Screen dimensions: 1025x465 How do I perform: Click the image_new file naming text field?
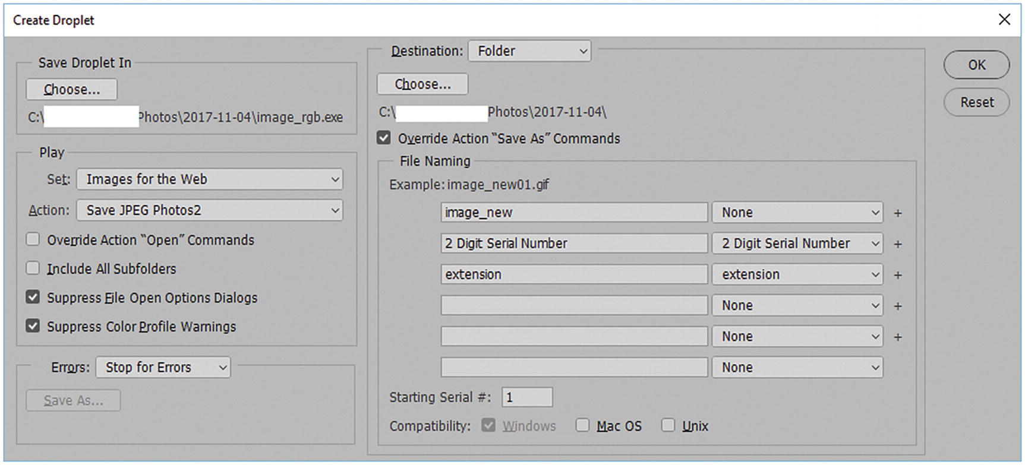point(574,213)
